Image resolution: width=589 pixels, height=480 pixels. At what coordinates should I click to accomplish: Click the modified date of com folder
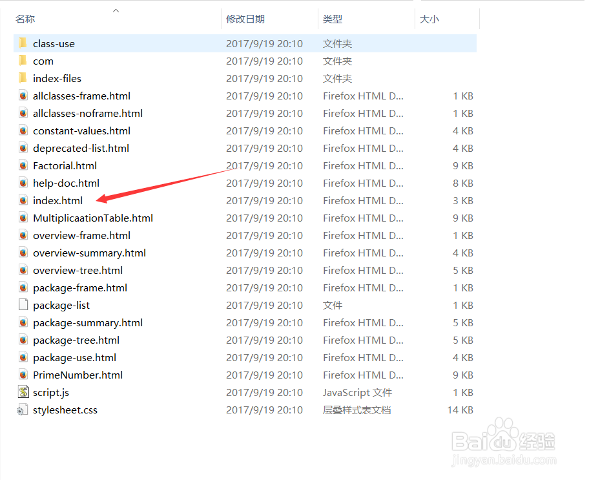pos(264,61)
